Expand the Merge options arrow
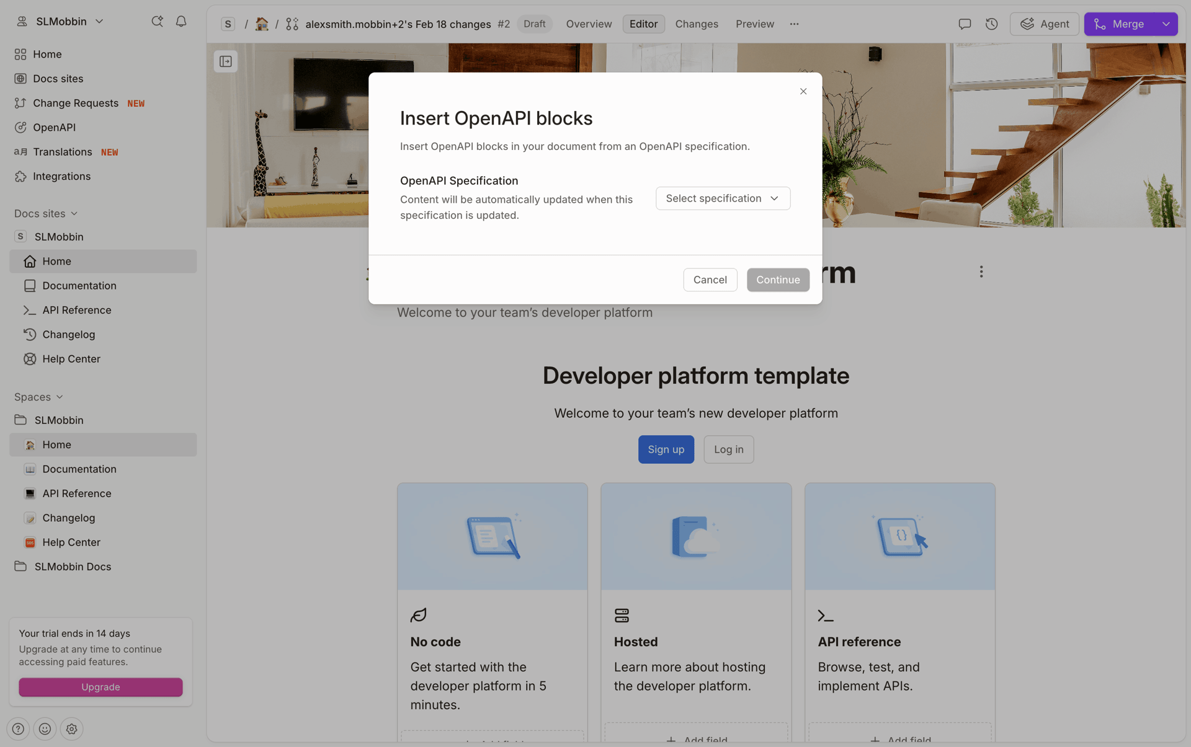 coord(1166,24)
